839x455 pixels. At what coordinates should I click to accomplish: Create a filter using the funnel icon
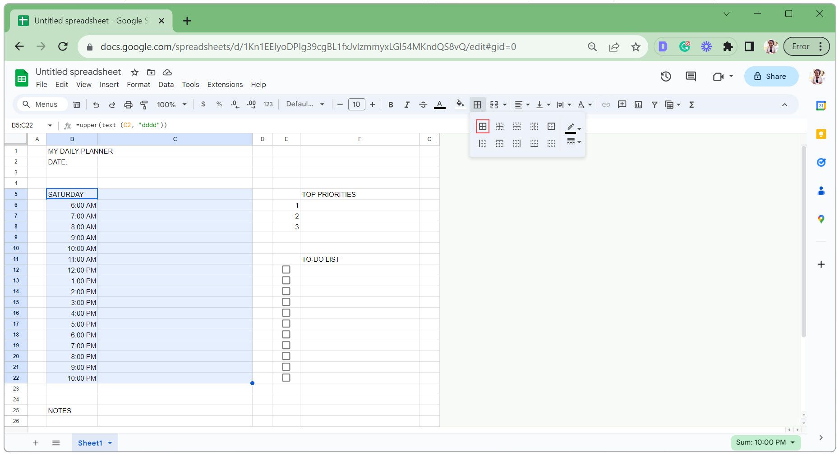coord(654,104)
